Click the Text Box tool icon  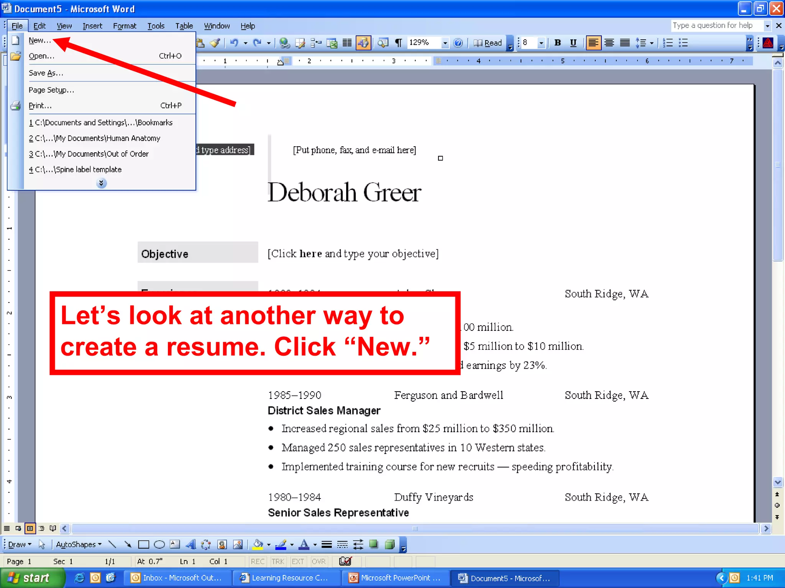click(x=175, y=544)
